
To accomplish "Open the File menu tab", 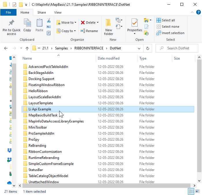I will point(8,12).
